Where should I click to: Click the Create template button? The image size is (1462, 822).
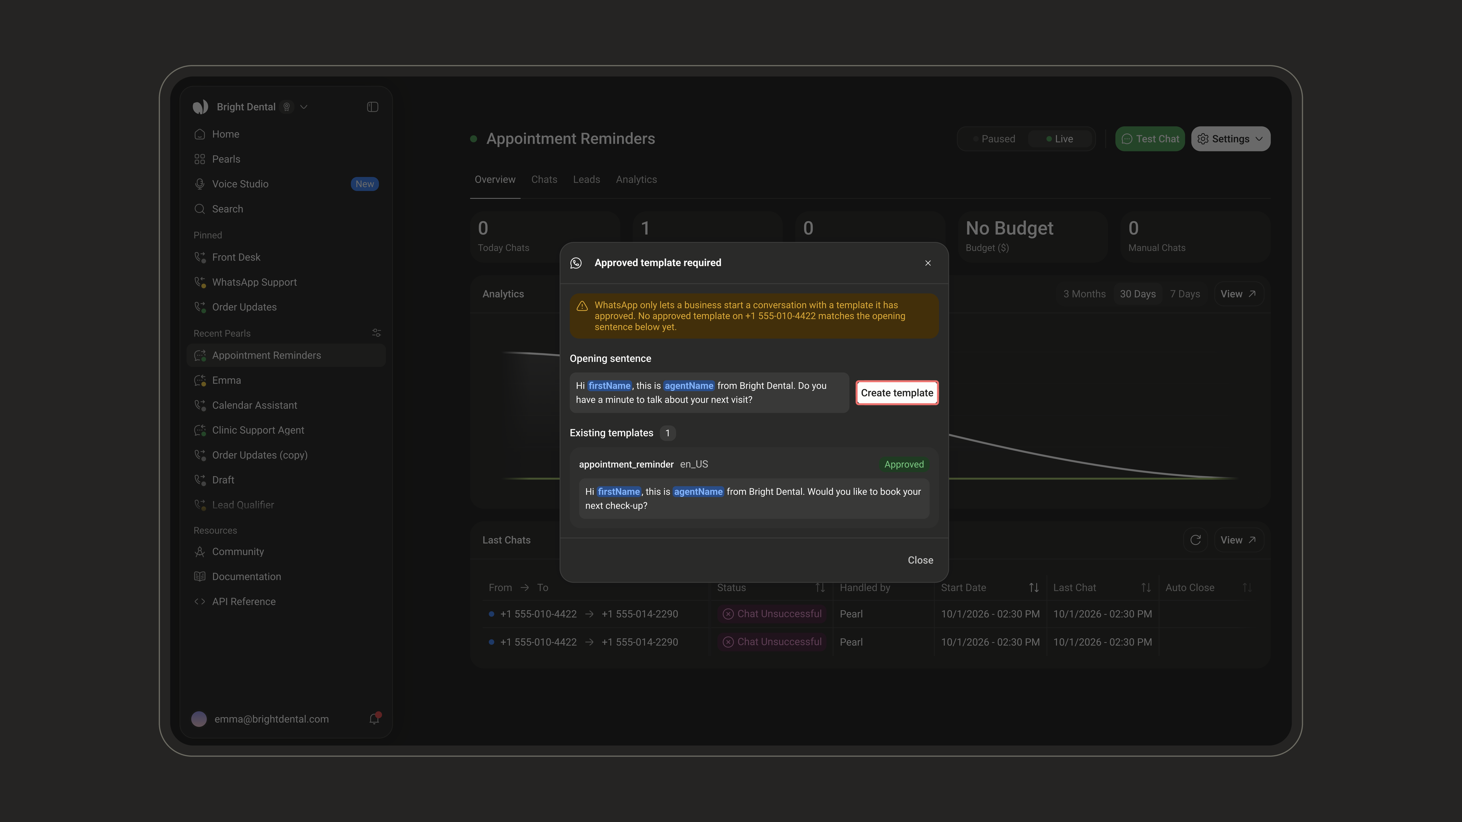[x=897, y=392]
